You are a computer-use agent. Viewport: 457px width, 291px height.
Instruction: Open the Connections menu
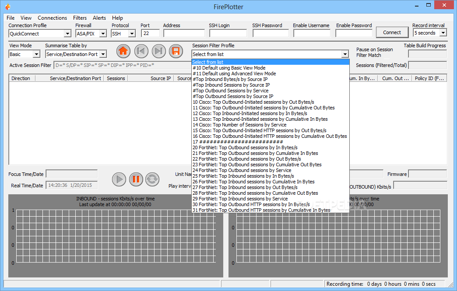coord(52,18)
